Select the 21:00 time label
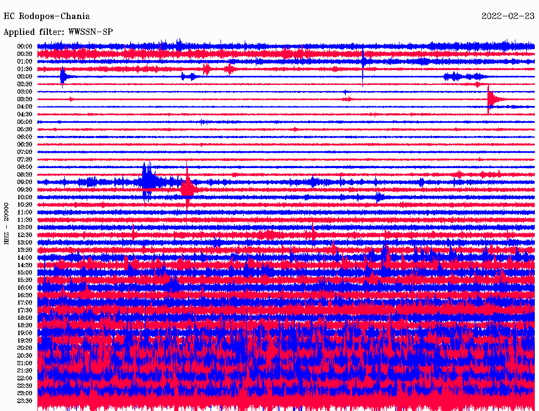 (x=25, y=363)
